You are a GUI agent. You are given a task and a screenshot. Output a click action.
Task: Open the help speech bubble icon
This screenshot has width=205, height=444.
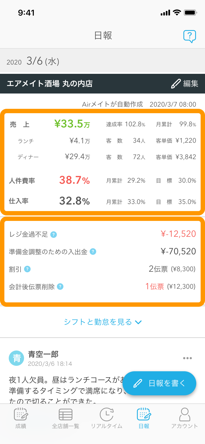[190, 36]
